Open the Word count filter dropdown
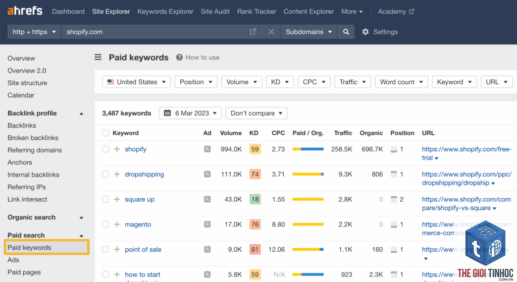 [x=401, y=82]
